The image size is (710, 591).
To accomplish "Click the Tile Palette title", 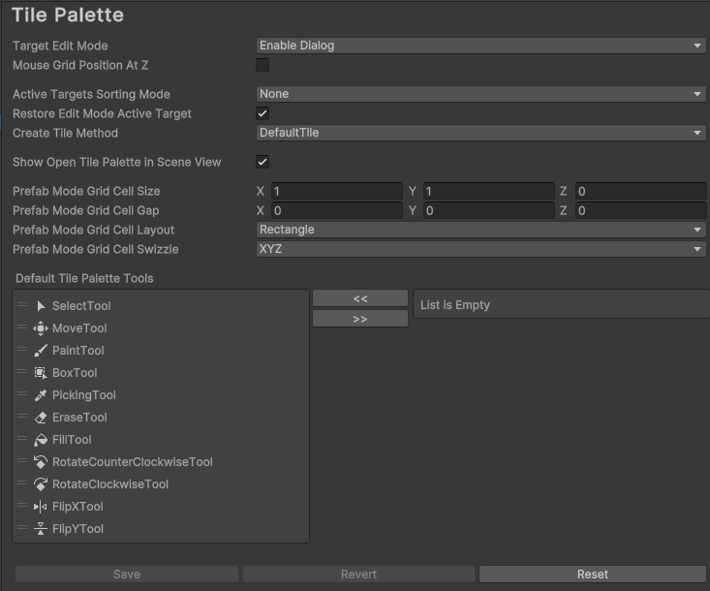I will click(x=68, y=15).
